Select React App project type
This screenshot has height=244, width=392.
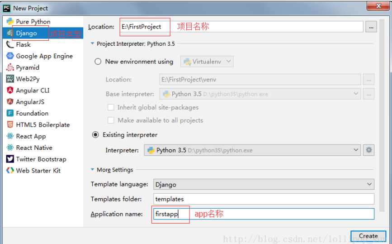43,136
